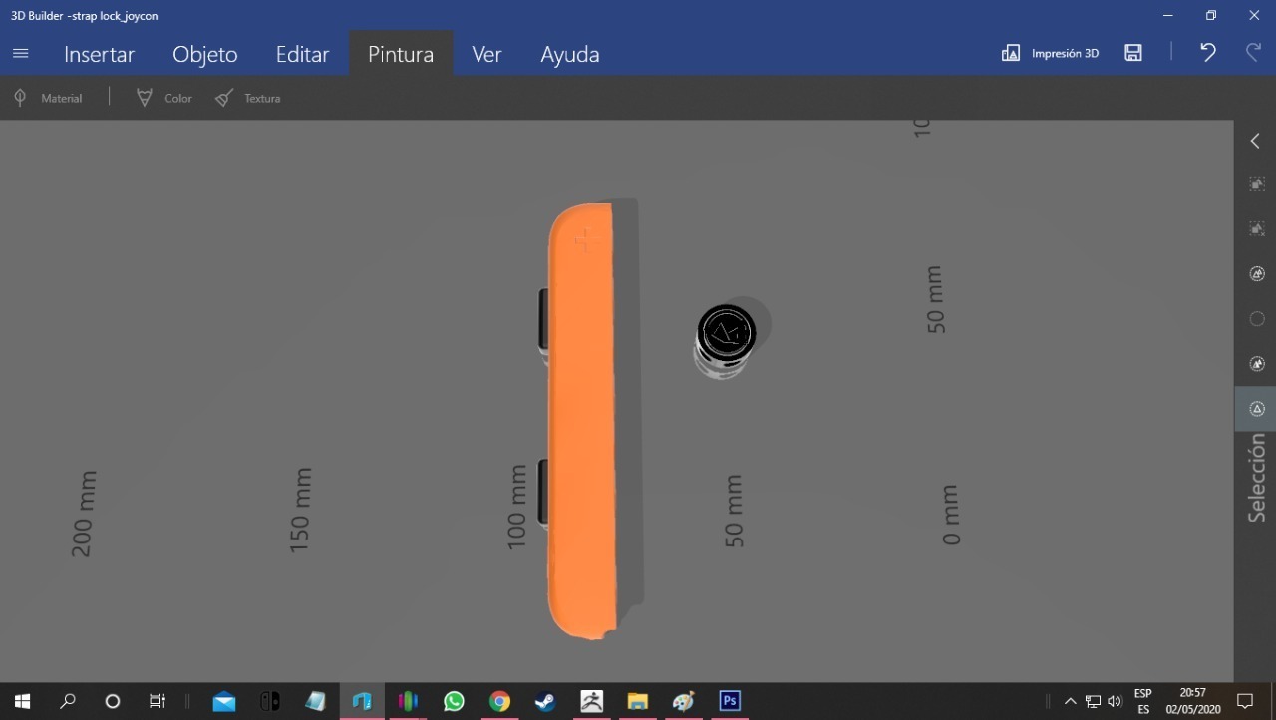Open network settings from system tray
This screenshot has height=720, width=1276.
[1093, 701]
